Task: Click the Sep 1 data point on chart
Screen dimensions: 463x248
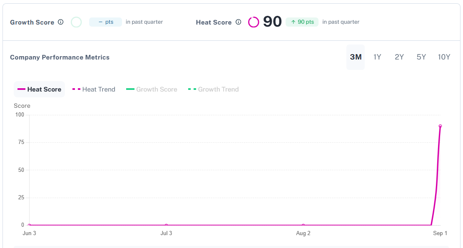Action: (x=440, y=126)
